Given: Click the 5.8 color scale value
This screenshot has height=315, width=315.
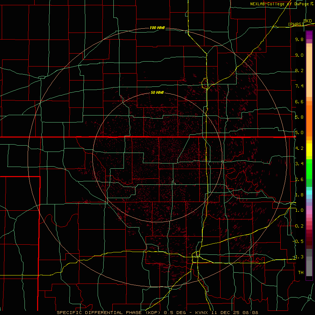Looking at the screenshot, I should coord(299,117).
